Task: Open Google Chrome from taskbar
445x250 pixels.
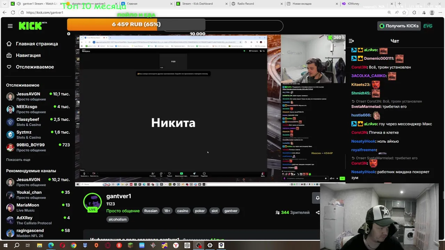Action: pyautogui.click(x=74, y=245)
